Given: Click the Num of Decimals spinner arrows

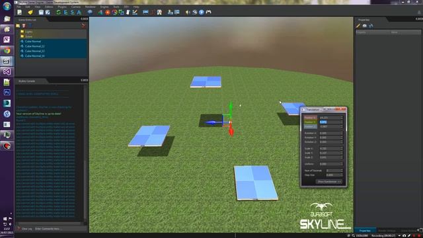Looking at the screenshot, I should tap(342, 171).
